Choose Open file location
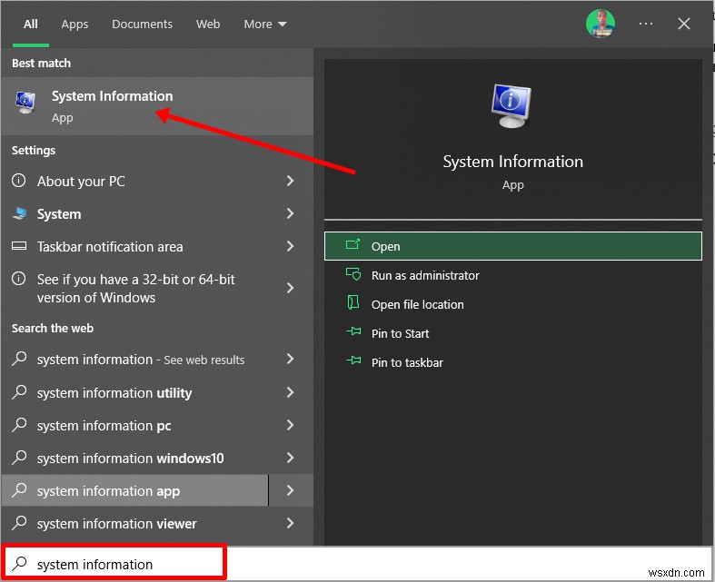 pos(513,304)
